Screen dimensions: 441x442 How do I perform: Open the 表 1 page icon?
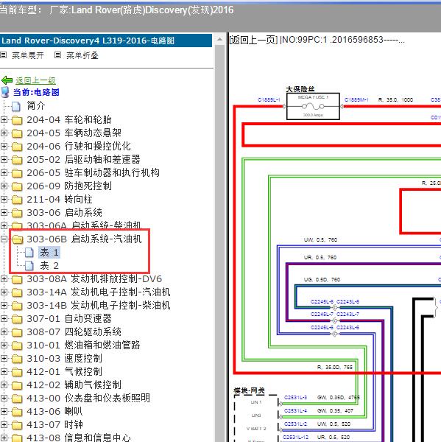pos(29,252)
